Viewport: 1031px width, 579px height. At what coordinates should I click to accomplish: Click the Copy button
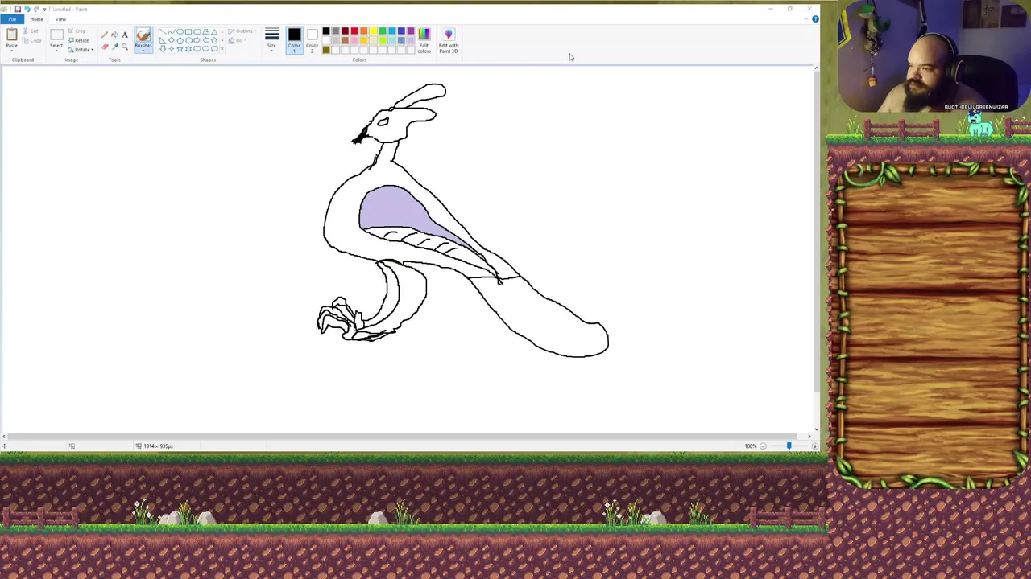click(x=31, y=40)
